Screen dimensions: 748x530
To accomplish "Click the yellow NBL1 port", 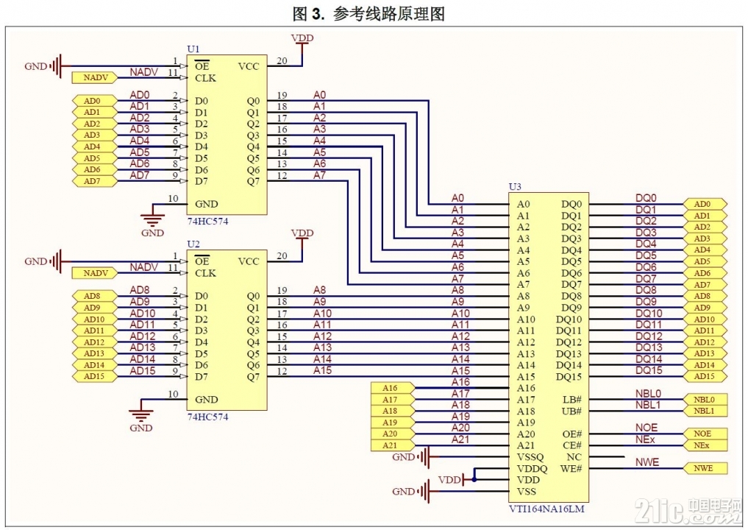I will click(705, 411).
